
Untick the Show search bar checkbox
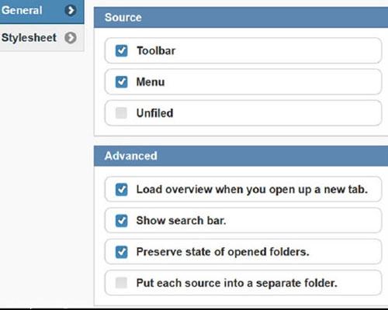(x=121, y=221)
